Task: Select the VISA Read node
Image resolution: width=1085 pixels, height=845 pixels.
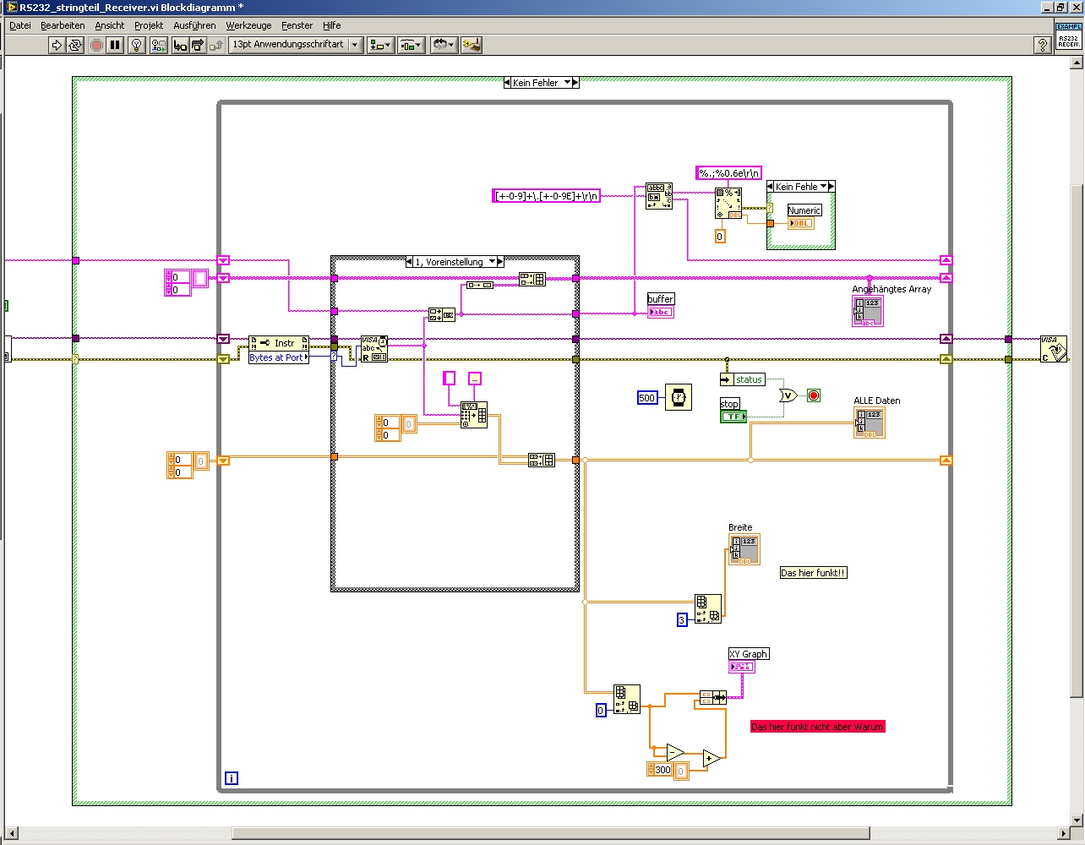Action: click(373, 349)
